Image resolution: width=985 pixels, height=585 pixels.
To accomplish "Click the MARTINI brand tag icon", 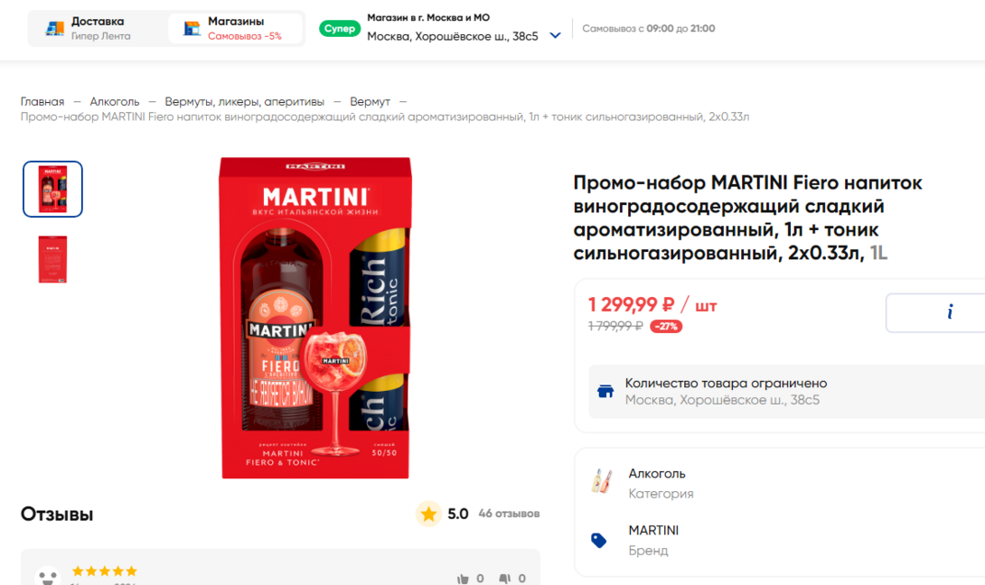I will (x=598, y=540).
